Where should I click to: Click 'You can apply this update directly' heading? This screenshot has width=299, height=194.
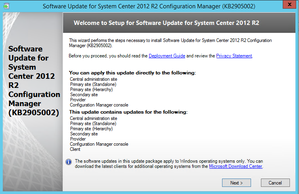132,73
